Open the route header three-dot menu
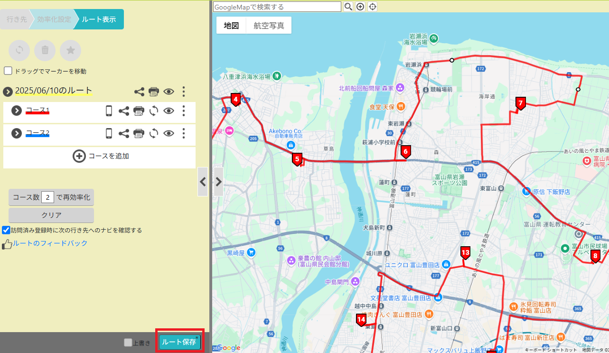This screenshot has height=353, width=609. tap(184, 92)
